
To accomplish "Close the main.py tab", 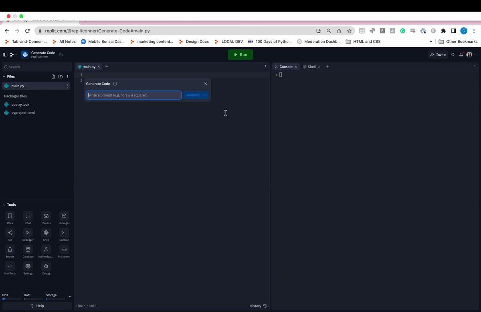I will [99, 67].
